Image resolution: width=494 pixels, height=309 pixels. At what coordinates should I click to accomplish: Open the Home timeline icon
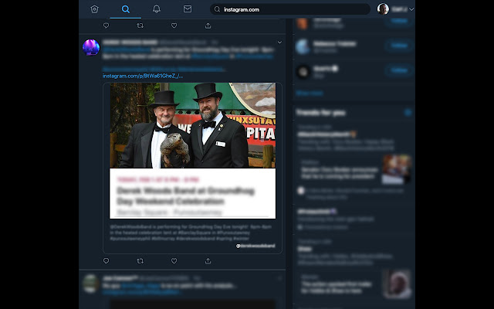click(x=94, y=9)
